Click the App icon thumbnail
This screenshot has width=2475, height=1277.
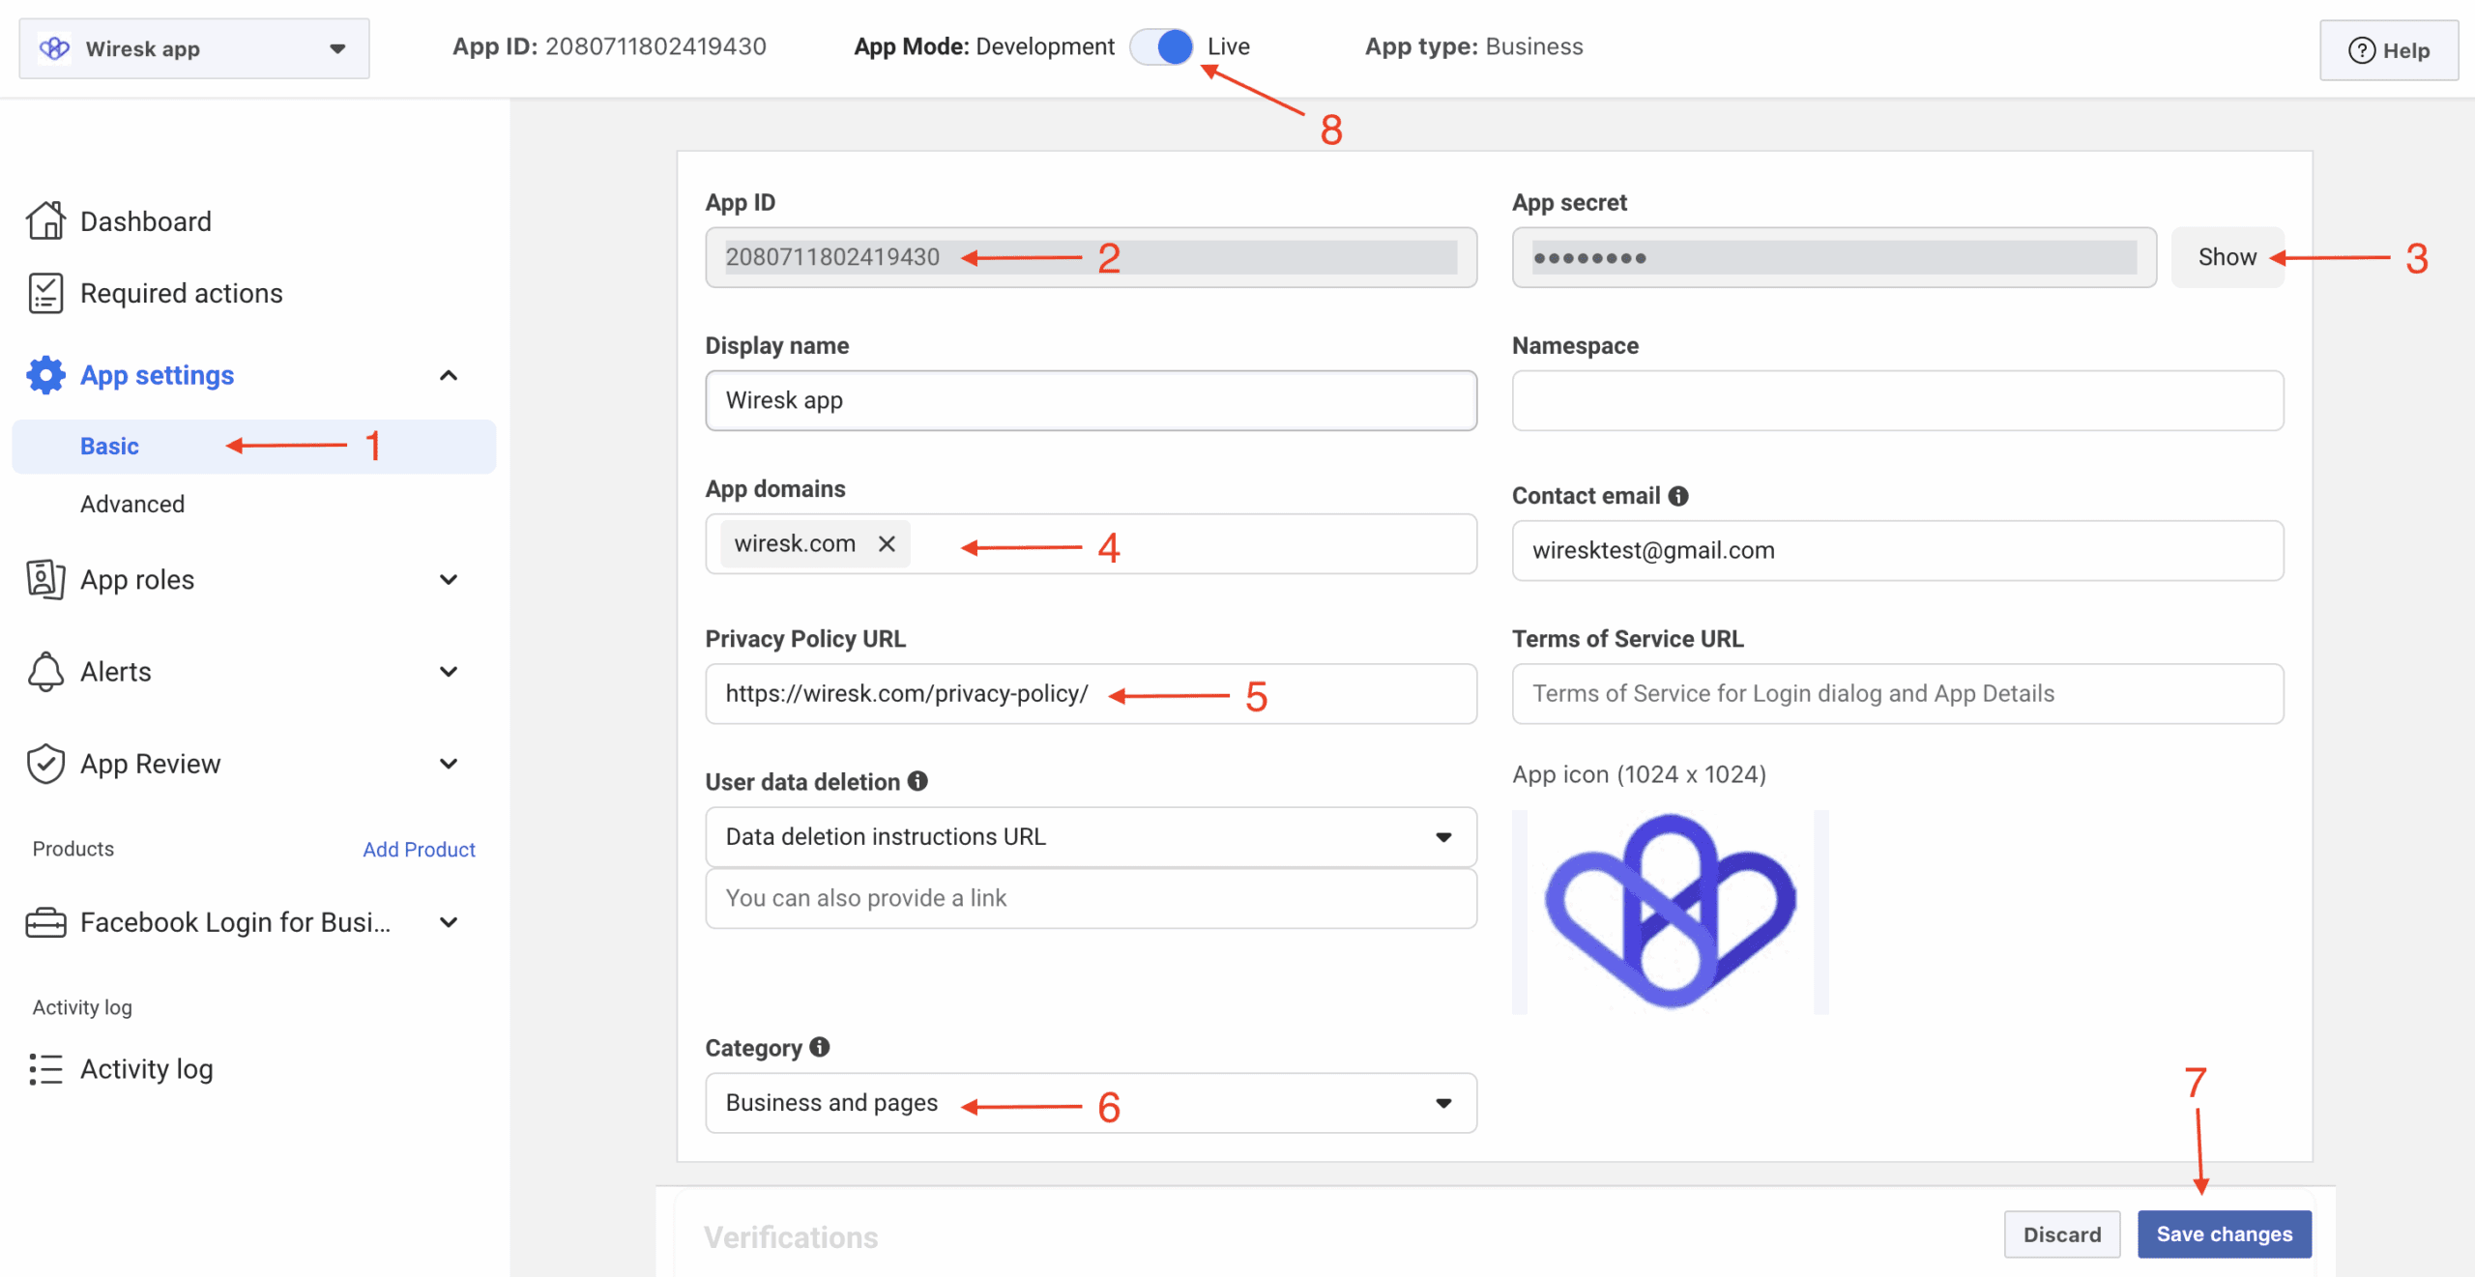click(1670, 912)
